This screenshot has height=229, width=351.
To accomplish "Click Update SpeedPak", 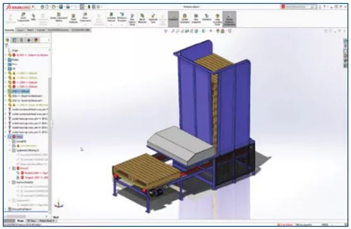I will pos(185,18).
